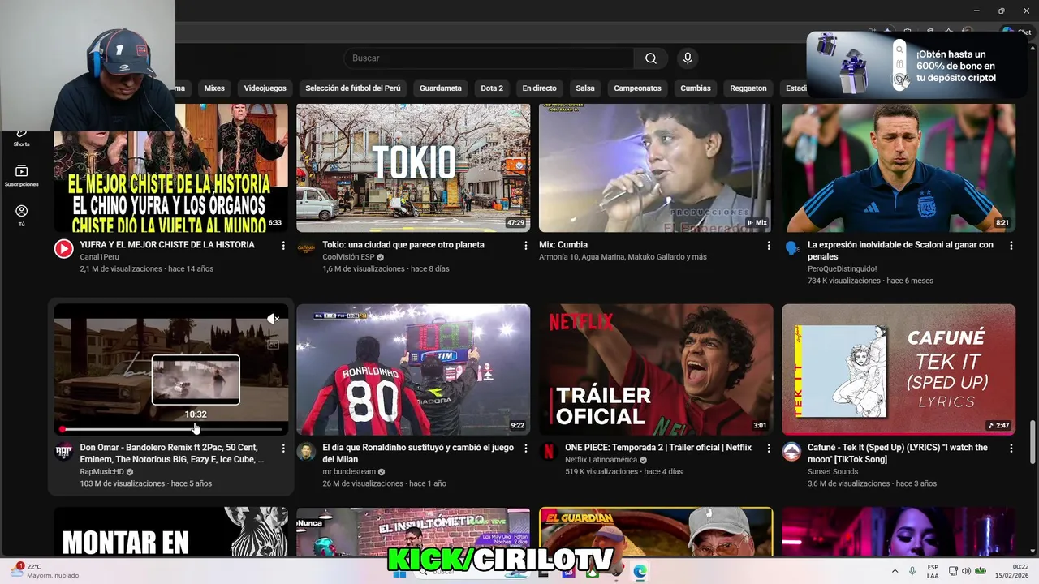
Task: Select the Guardameta filter chip
Action: [441, 88]
